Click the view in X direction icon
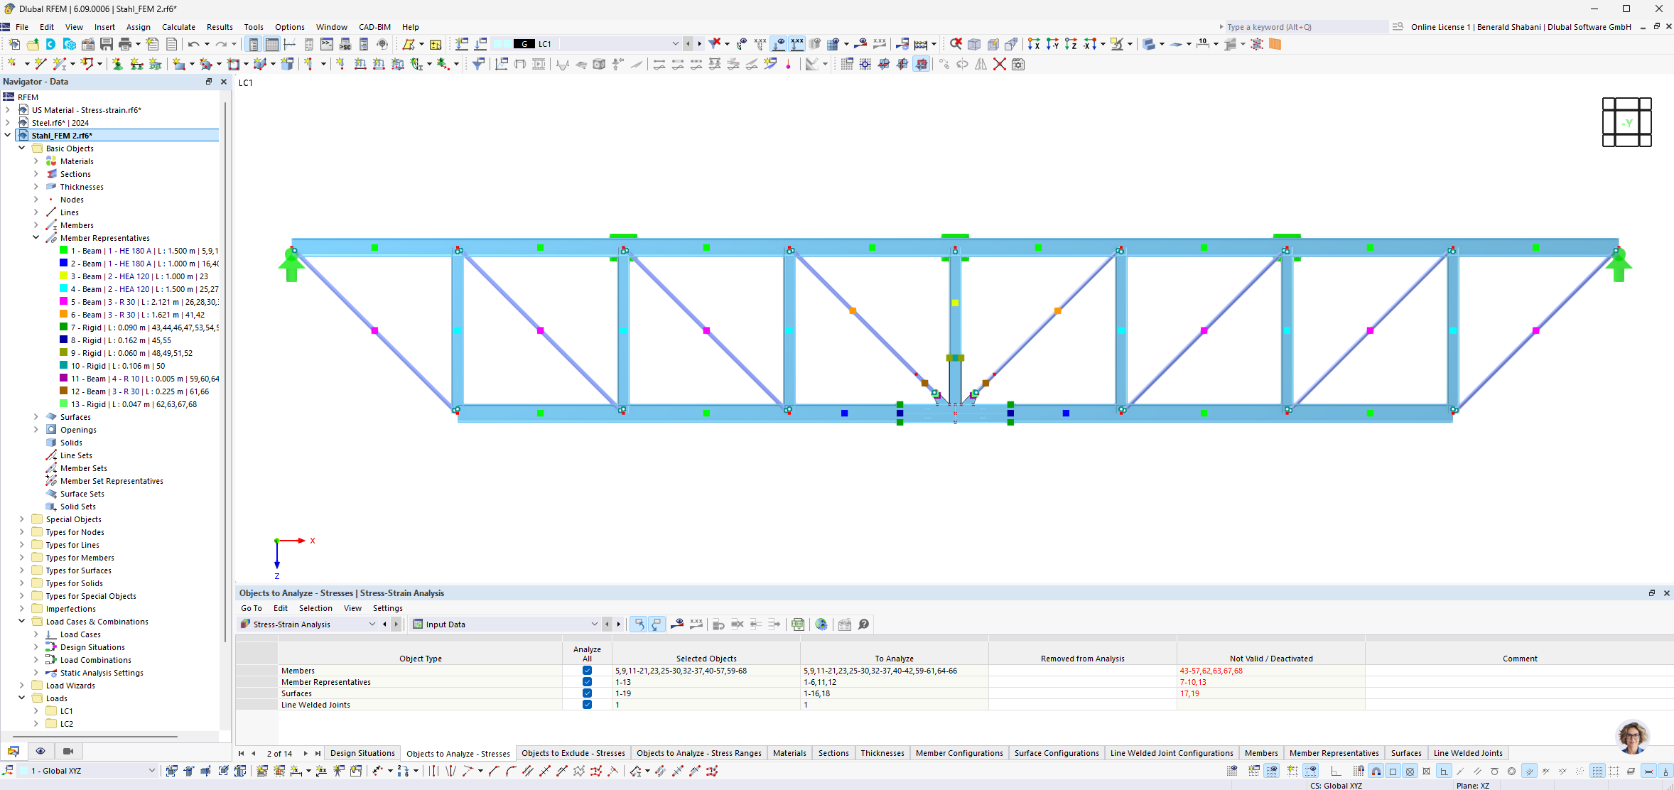The height and width of the screenshot is (790, 1674). tap(1034, 44)
